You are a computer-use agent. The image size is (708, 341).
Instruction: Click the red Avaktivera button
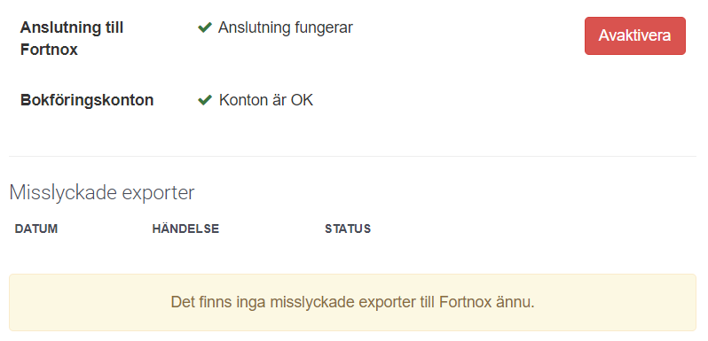tap(635, 36)
